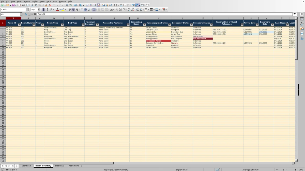Open the Name Box dropdown arrow

coord(21,14)
